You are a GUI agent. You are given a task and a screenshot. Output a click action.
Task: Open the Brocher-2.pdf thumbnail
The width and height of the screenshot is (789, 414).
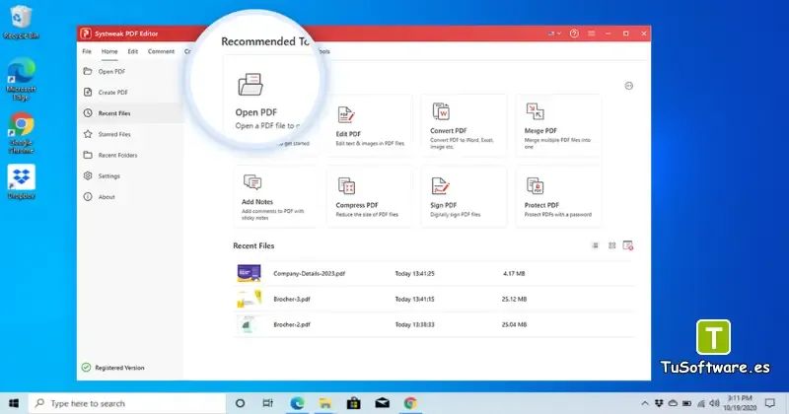click(250, 324)
